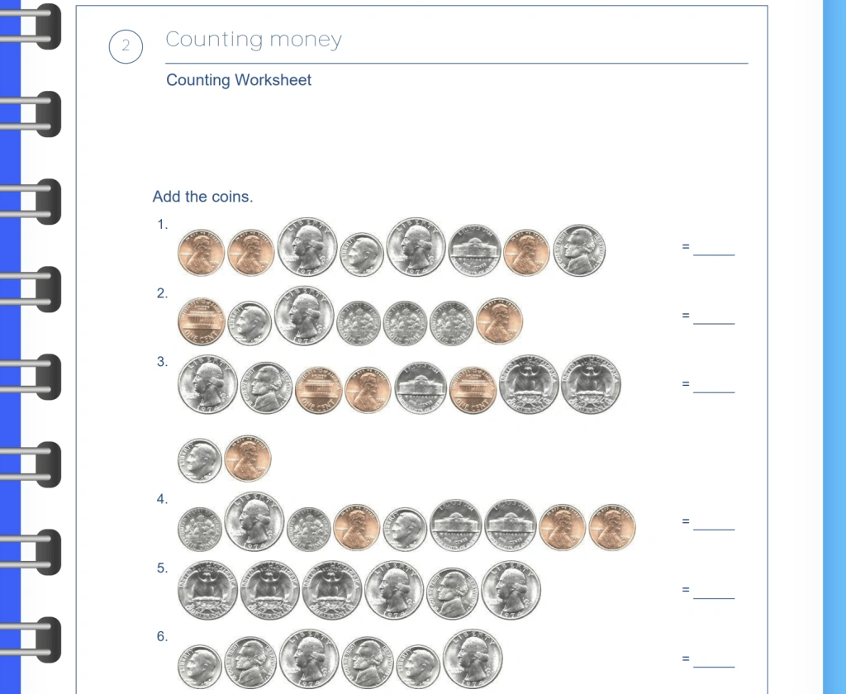846x694 pixels.
Task: Click the "Counting money" heading
Action: (x=254, y=40)
